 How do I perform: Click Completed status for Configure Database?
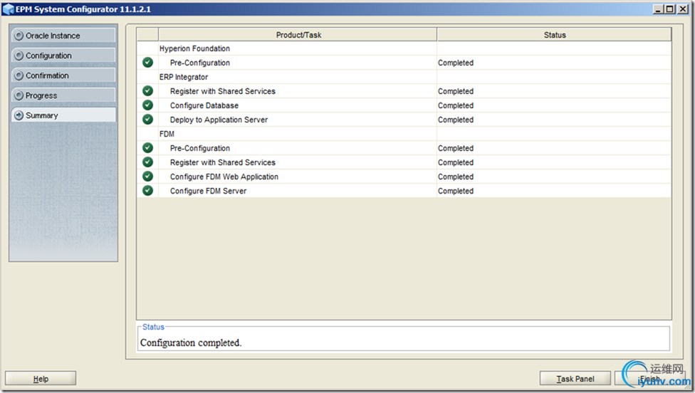pyautogui.click(x=456, y=105)
